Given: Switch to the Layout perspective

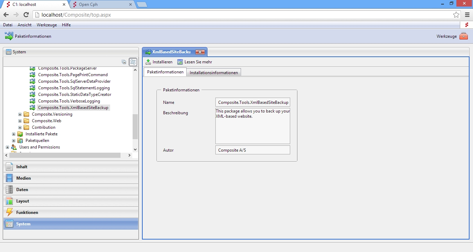Looking at the screenshot, I should click(x=23, y=201).
